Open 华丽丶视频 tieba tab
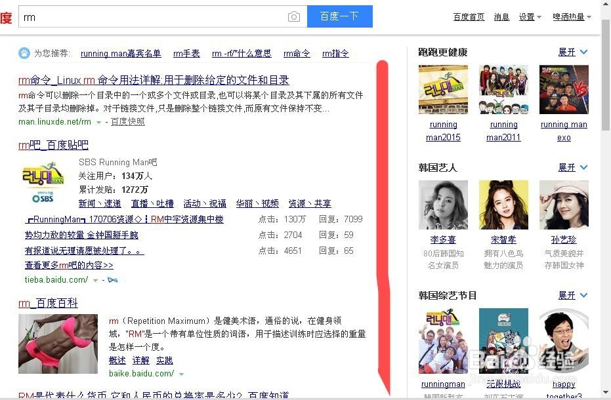Viewport: 611px width, 400px height. pyautogui.click(x=257, y=204)
